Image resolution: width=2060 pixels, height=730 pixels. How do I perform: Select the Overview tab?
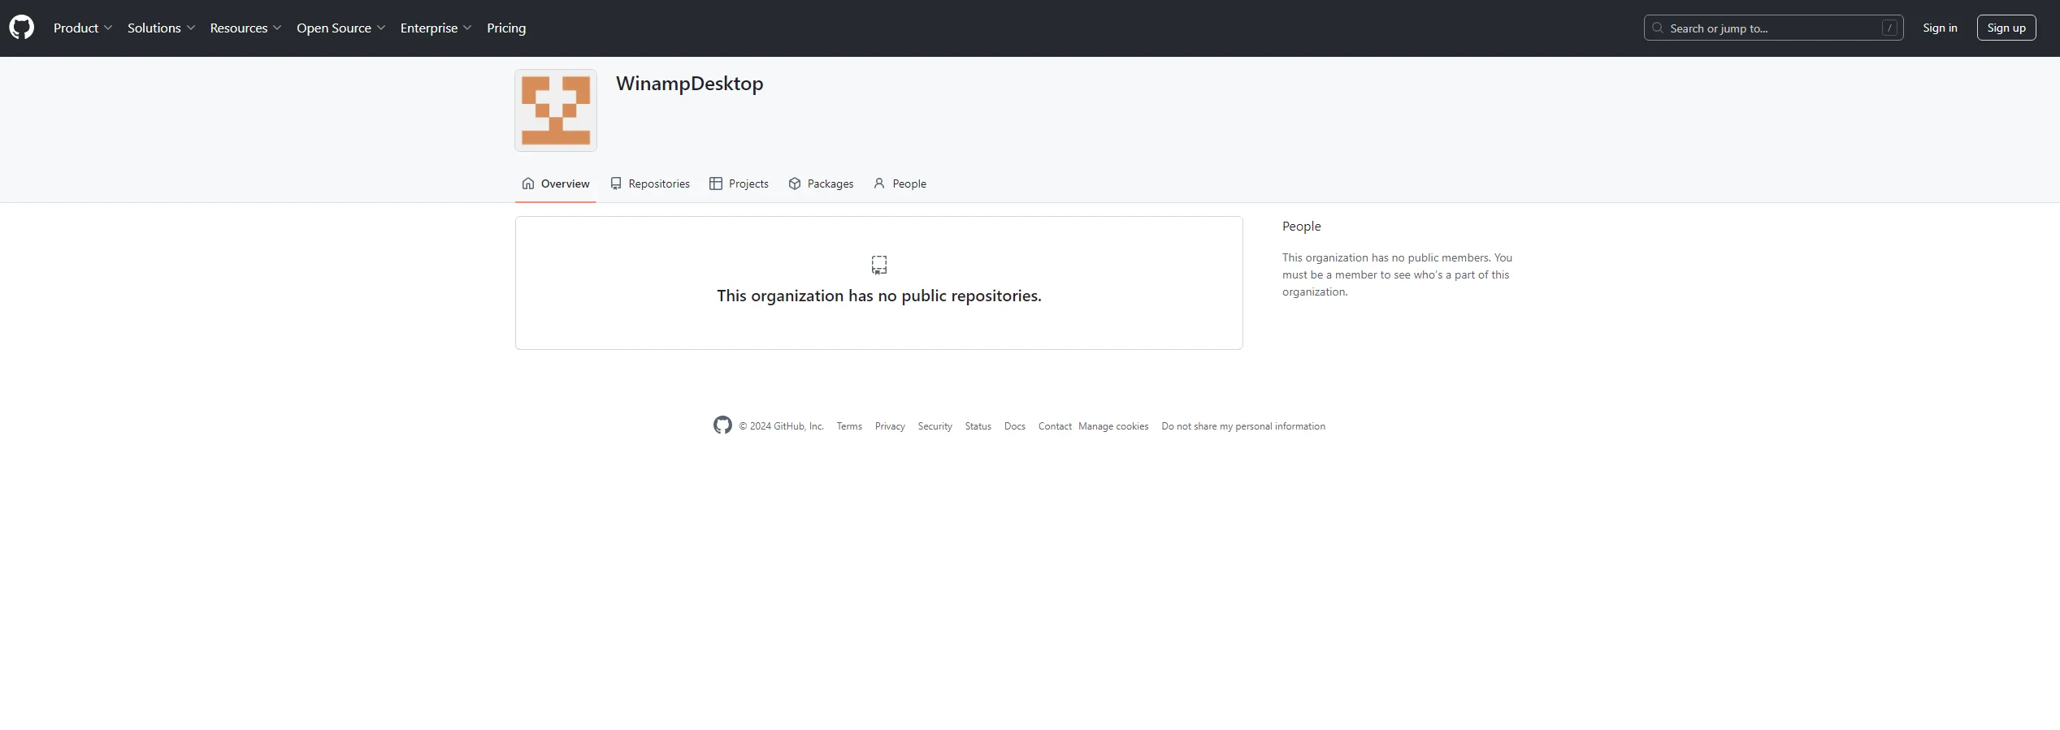pyautogui.click(x=556, y=184)
